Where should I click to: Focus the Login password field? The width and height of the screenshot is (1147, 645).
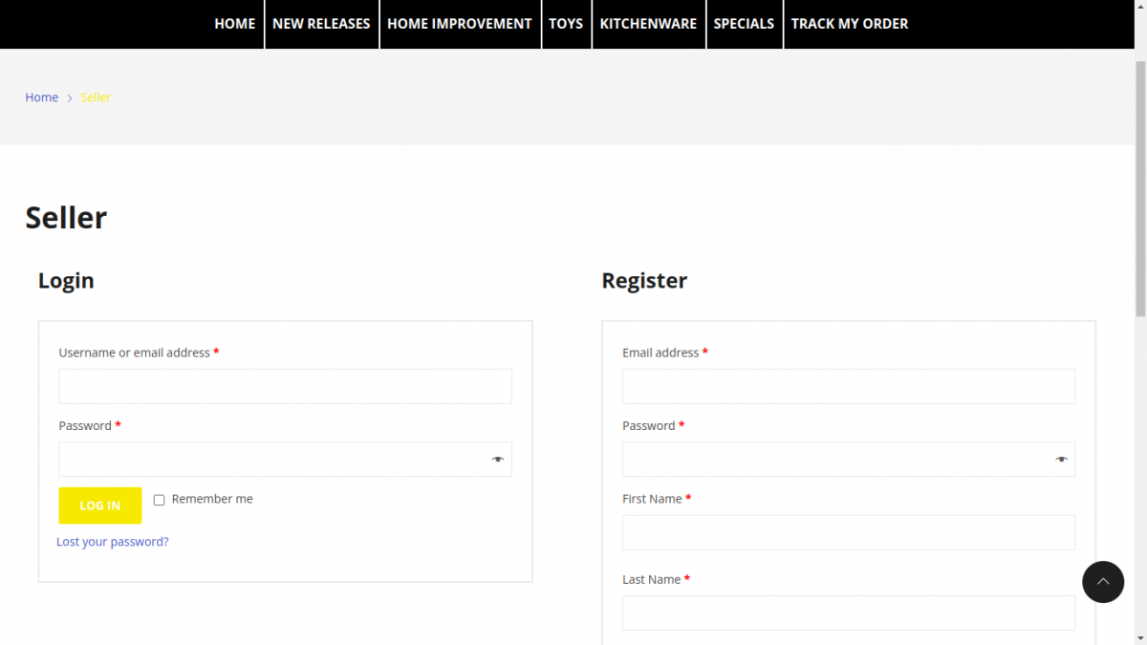(285, 460)
